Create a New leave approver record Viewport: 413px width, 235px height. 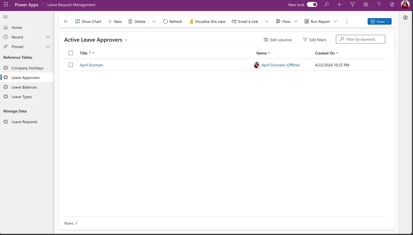[115, 21]
